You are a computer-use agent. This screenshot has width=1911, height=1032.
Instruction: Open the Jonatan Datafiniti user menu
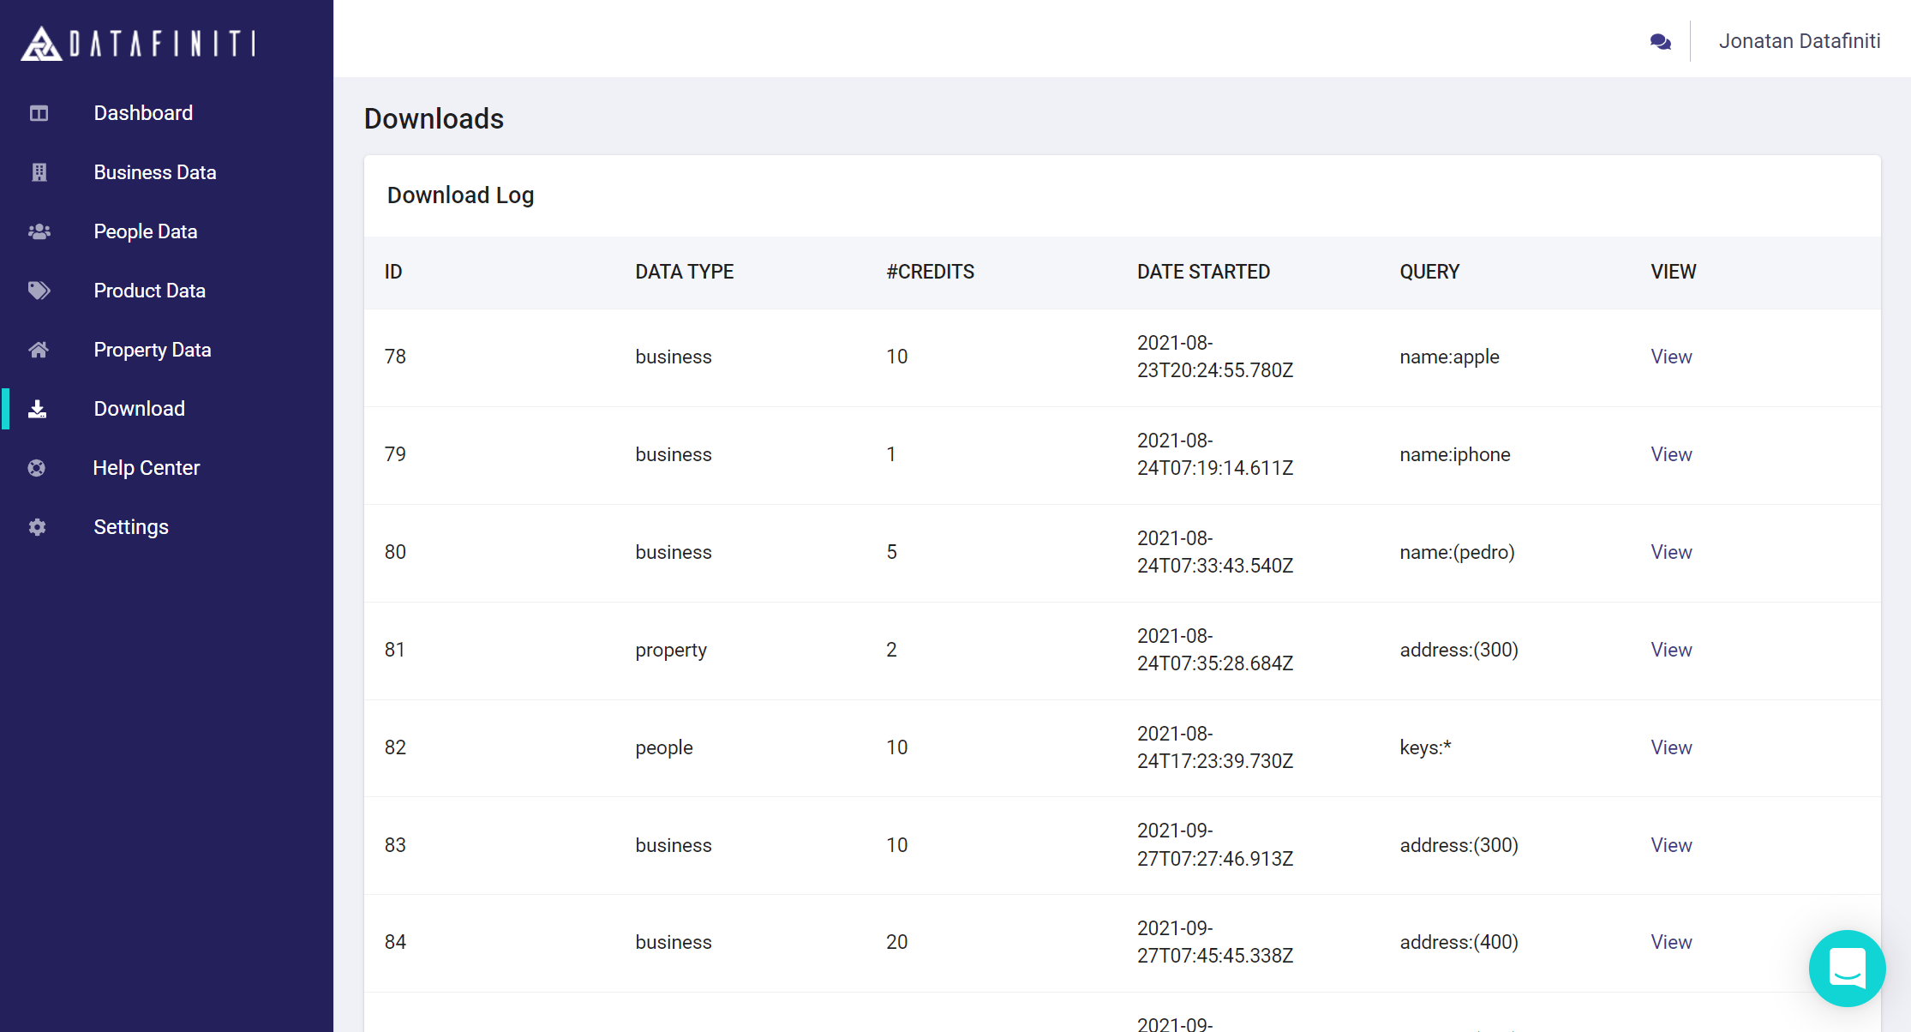[1799, 41]
